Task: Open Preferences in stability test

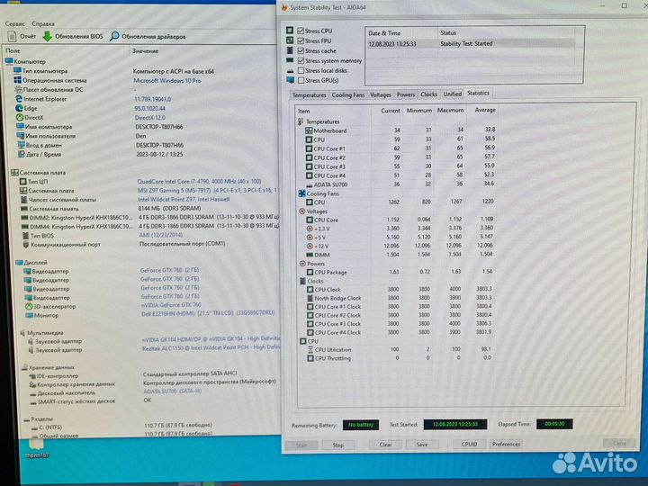Action: click(506, 444)
